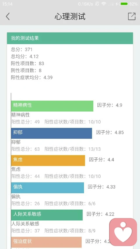Image resolution: width=140 pixels, height=249 pixels.
Task: Tap the pink heart floating icon
Action: tap(123, 232)
